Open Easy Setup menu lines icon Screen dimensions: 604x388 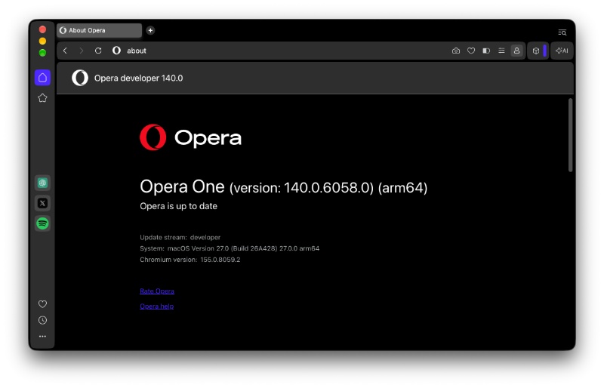click(501, 51)
